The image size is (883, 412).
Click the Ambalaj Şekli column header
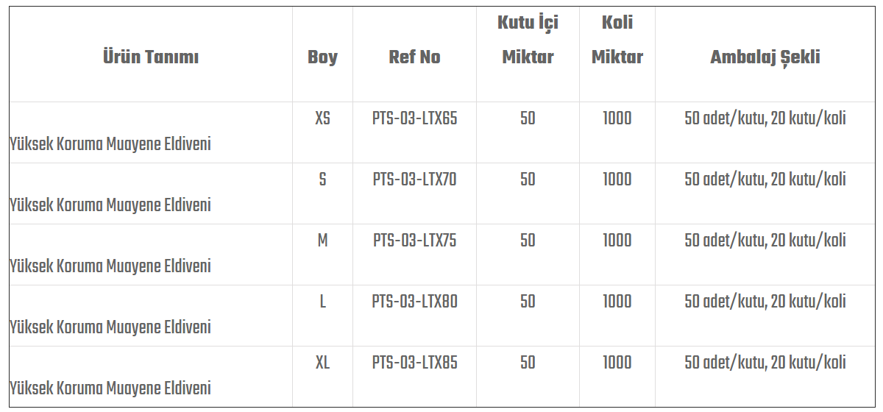pyautogui.click(x=765, y=57)
